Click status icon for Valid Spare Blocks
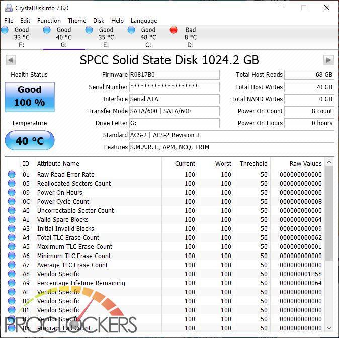The width and height of the screenshot is (339, 338). point(12,219)
